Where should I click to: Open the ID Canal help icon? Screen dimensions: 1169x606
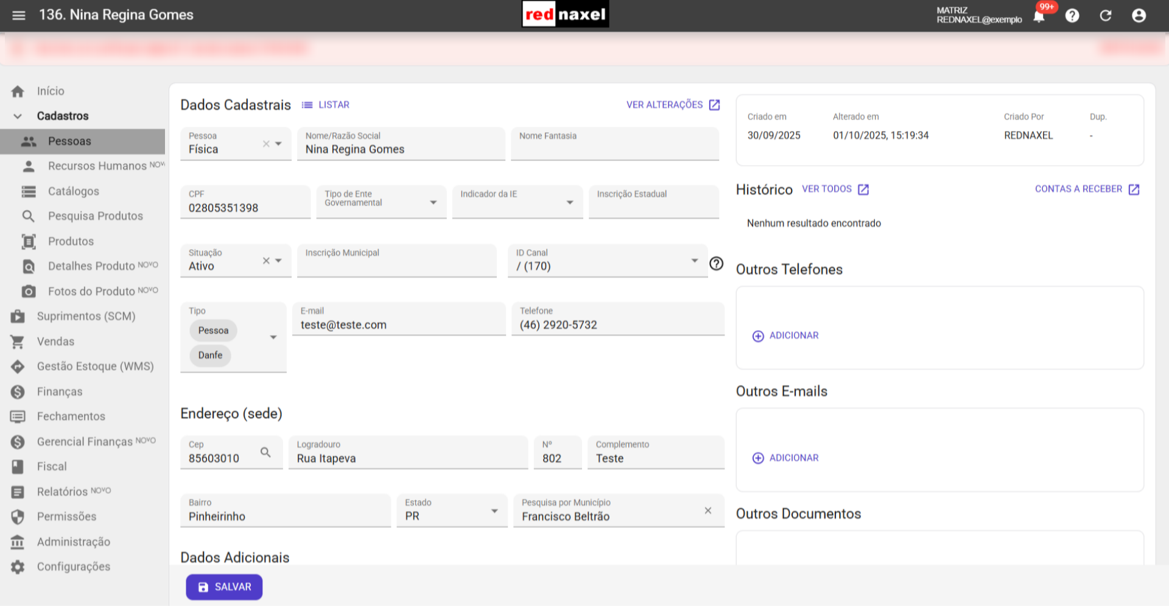point(716,263)
